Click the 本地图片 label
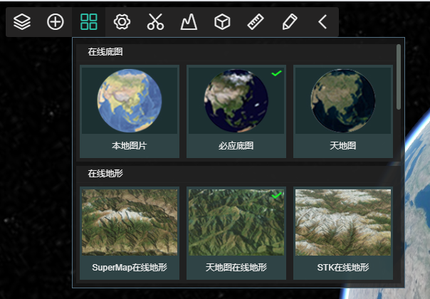This screenshot has width=430, height=299. (130, 146)
